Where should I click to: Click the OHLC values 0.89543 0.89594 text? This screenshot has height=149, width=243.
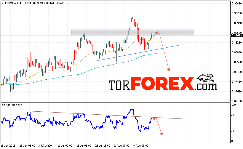click(33, 3)
